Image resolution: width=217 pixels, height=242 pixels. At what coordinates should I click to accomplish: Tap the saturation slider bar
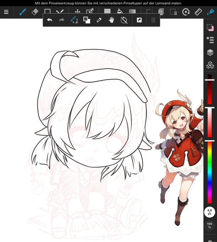click(210, 122)
